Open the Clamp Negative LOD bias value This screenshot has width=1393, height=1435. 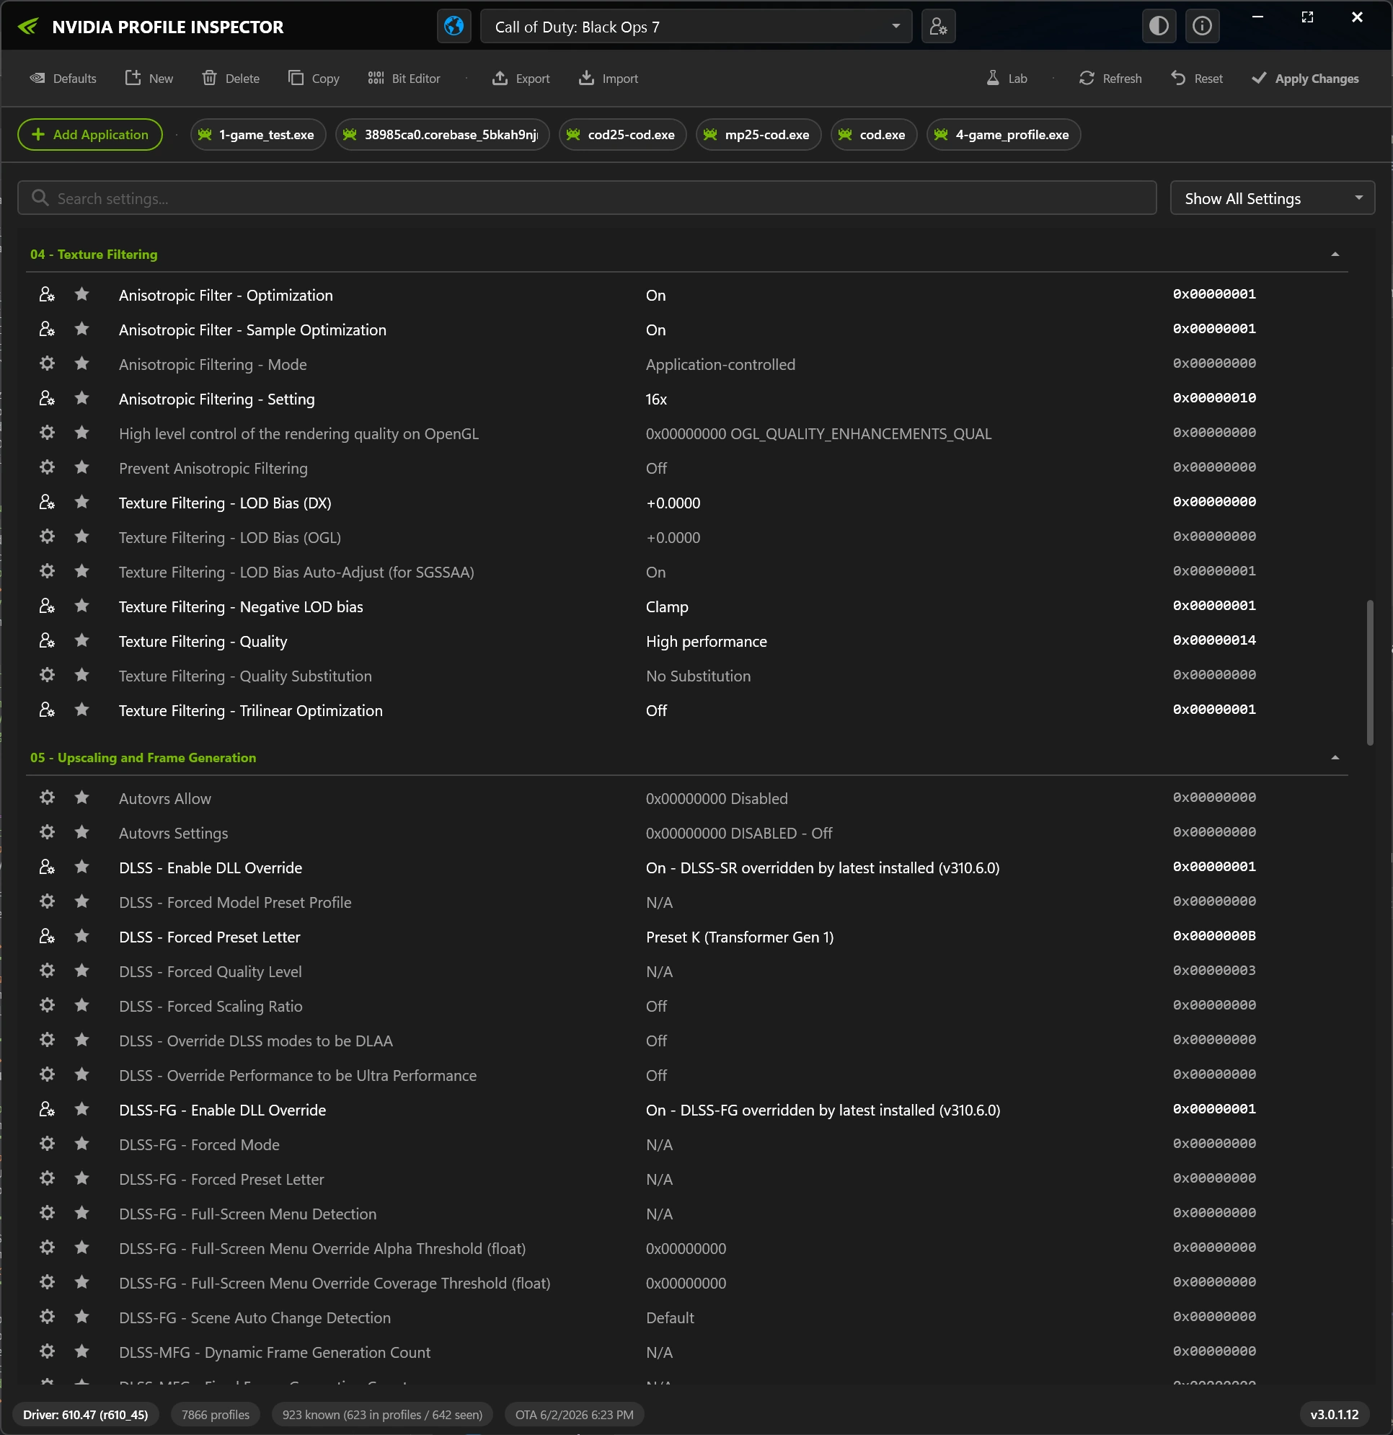click(x=667, y=607)
